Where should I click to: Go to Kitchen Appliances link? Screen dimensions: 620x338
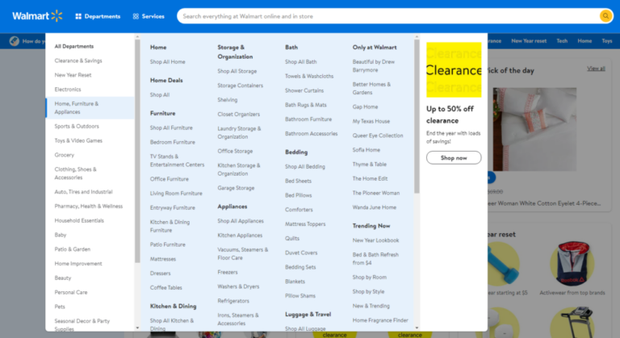coord(240,235)
